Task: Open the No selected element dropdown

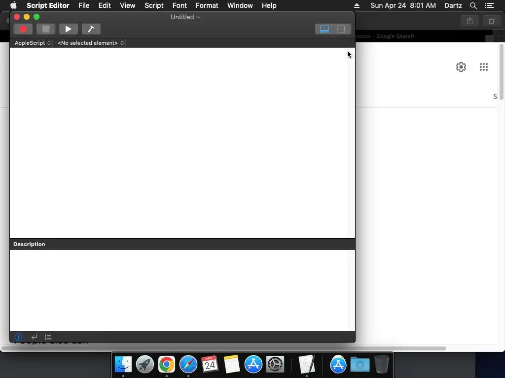Action: pos(91,43)
